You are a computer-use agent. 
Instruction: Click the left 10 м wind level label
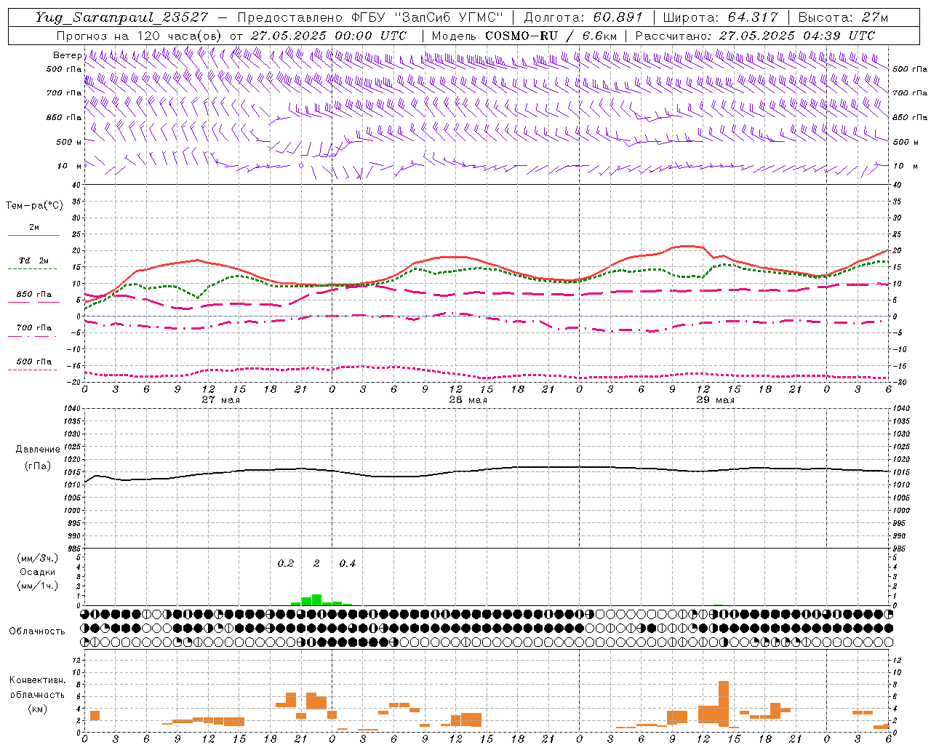click(69, 166)
